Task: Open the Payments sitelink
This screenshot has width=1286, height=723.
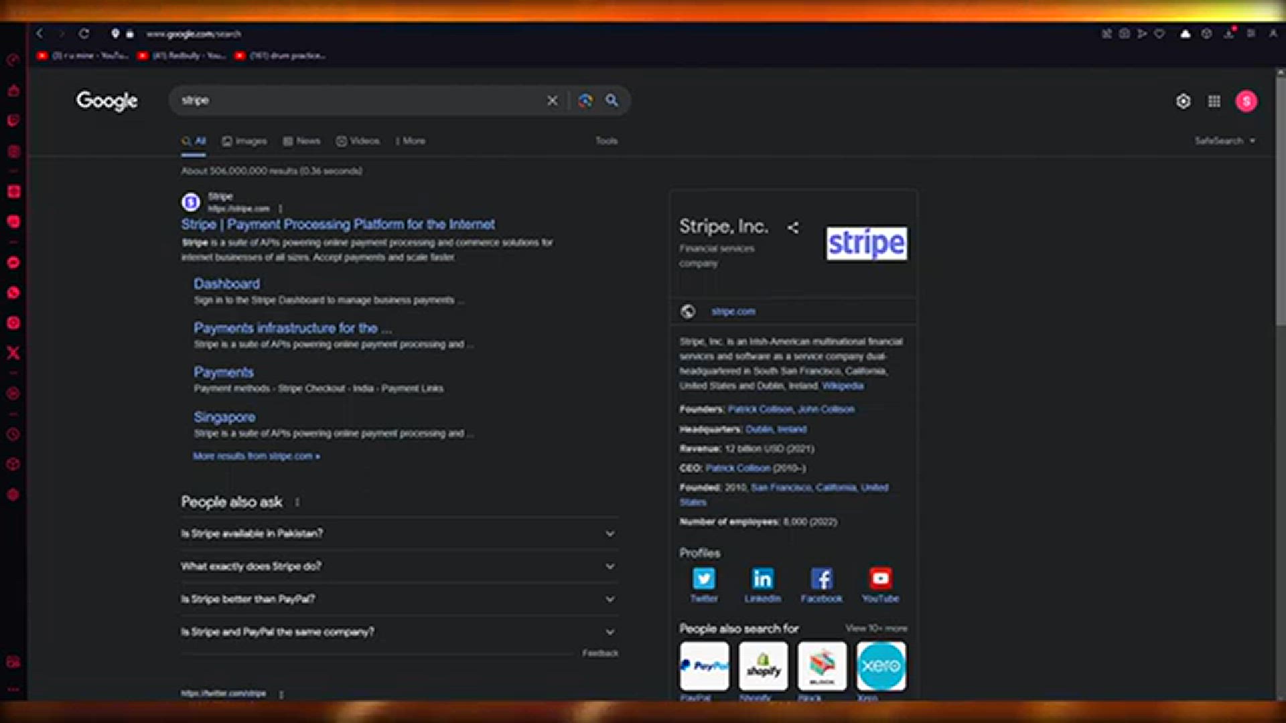Action: [x=224, y=372]
